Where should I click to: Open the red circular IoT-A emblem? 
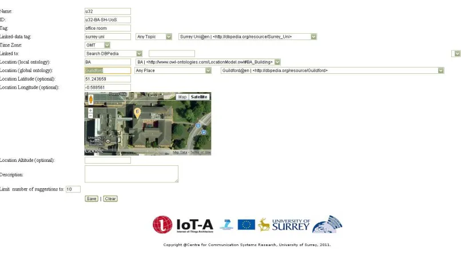click(x=162, y=225)
